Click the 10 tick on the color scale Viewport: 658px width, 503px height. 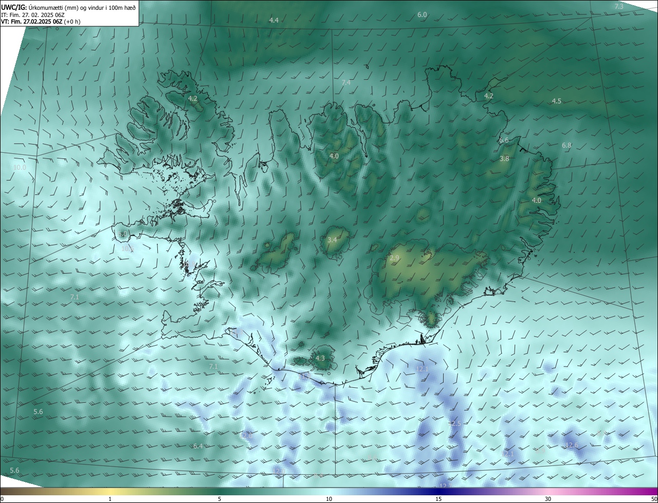tap(329, 499)
